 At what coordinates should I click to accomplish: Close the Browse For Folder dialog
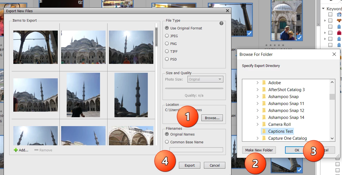[334, 54]
